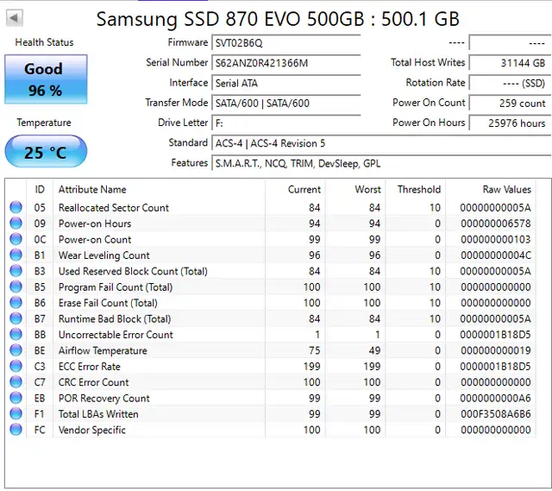This screenshot has height=491, width=552.
Task: Select the Used Reserved Block Count (Total) name
Action: [x=133, y=271]
